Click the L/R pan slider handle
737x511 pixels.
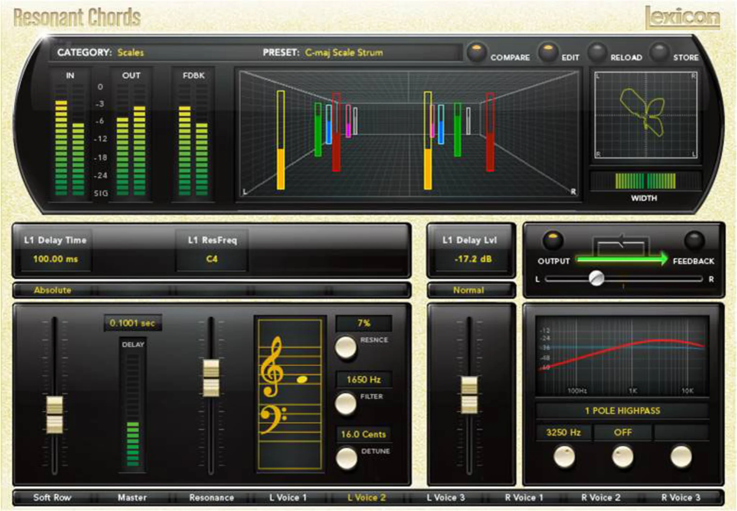596,278
